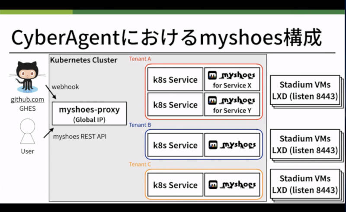Click the myshoes logo for Service Y
This screenshot has height=212, width=346.
click(x=231, y=100)
